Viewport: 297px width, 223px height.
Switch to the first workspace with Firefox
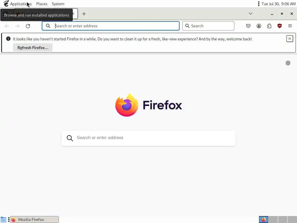263,220
